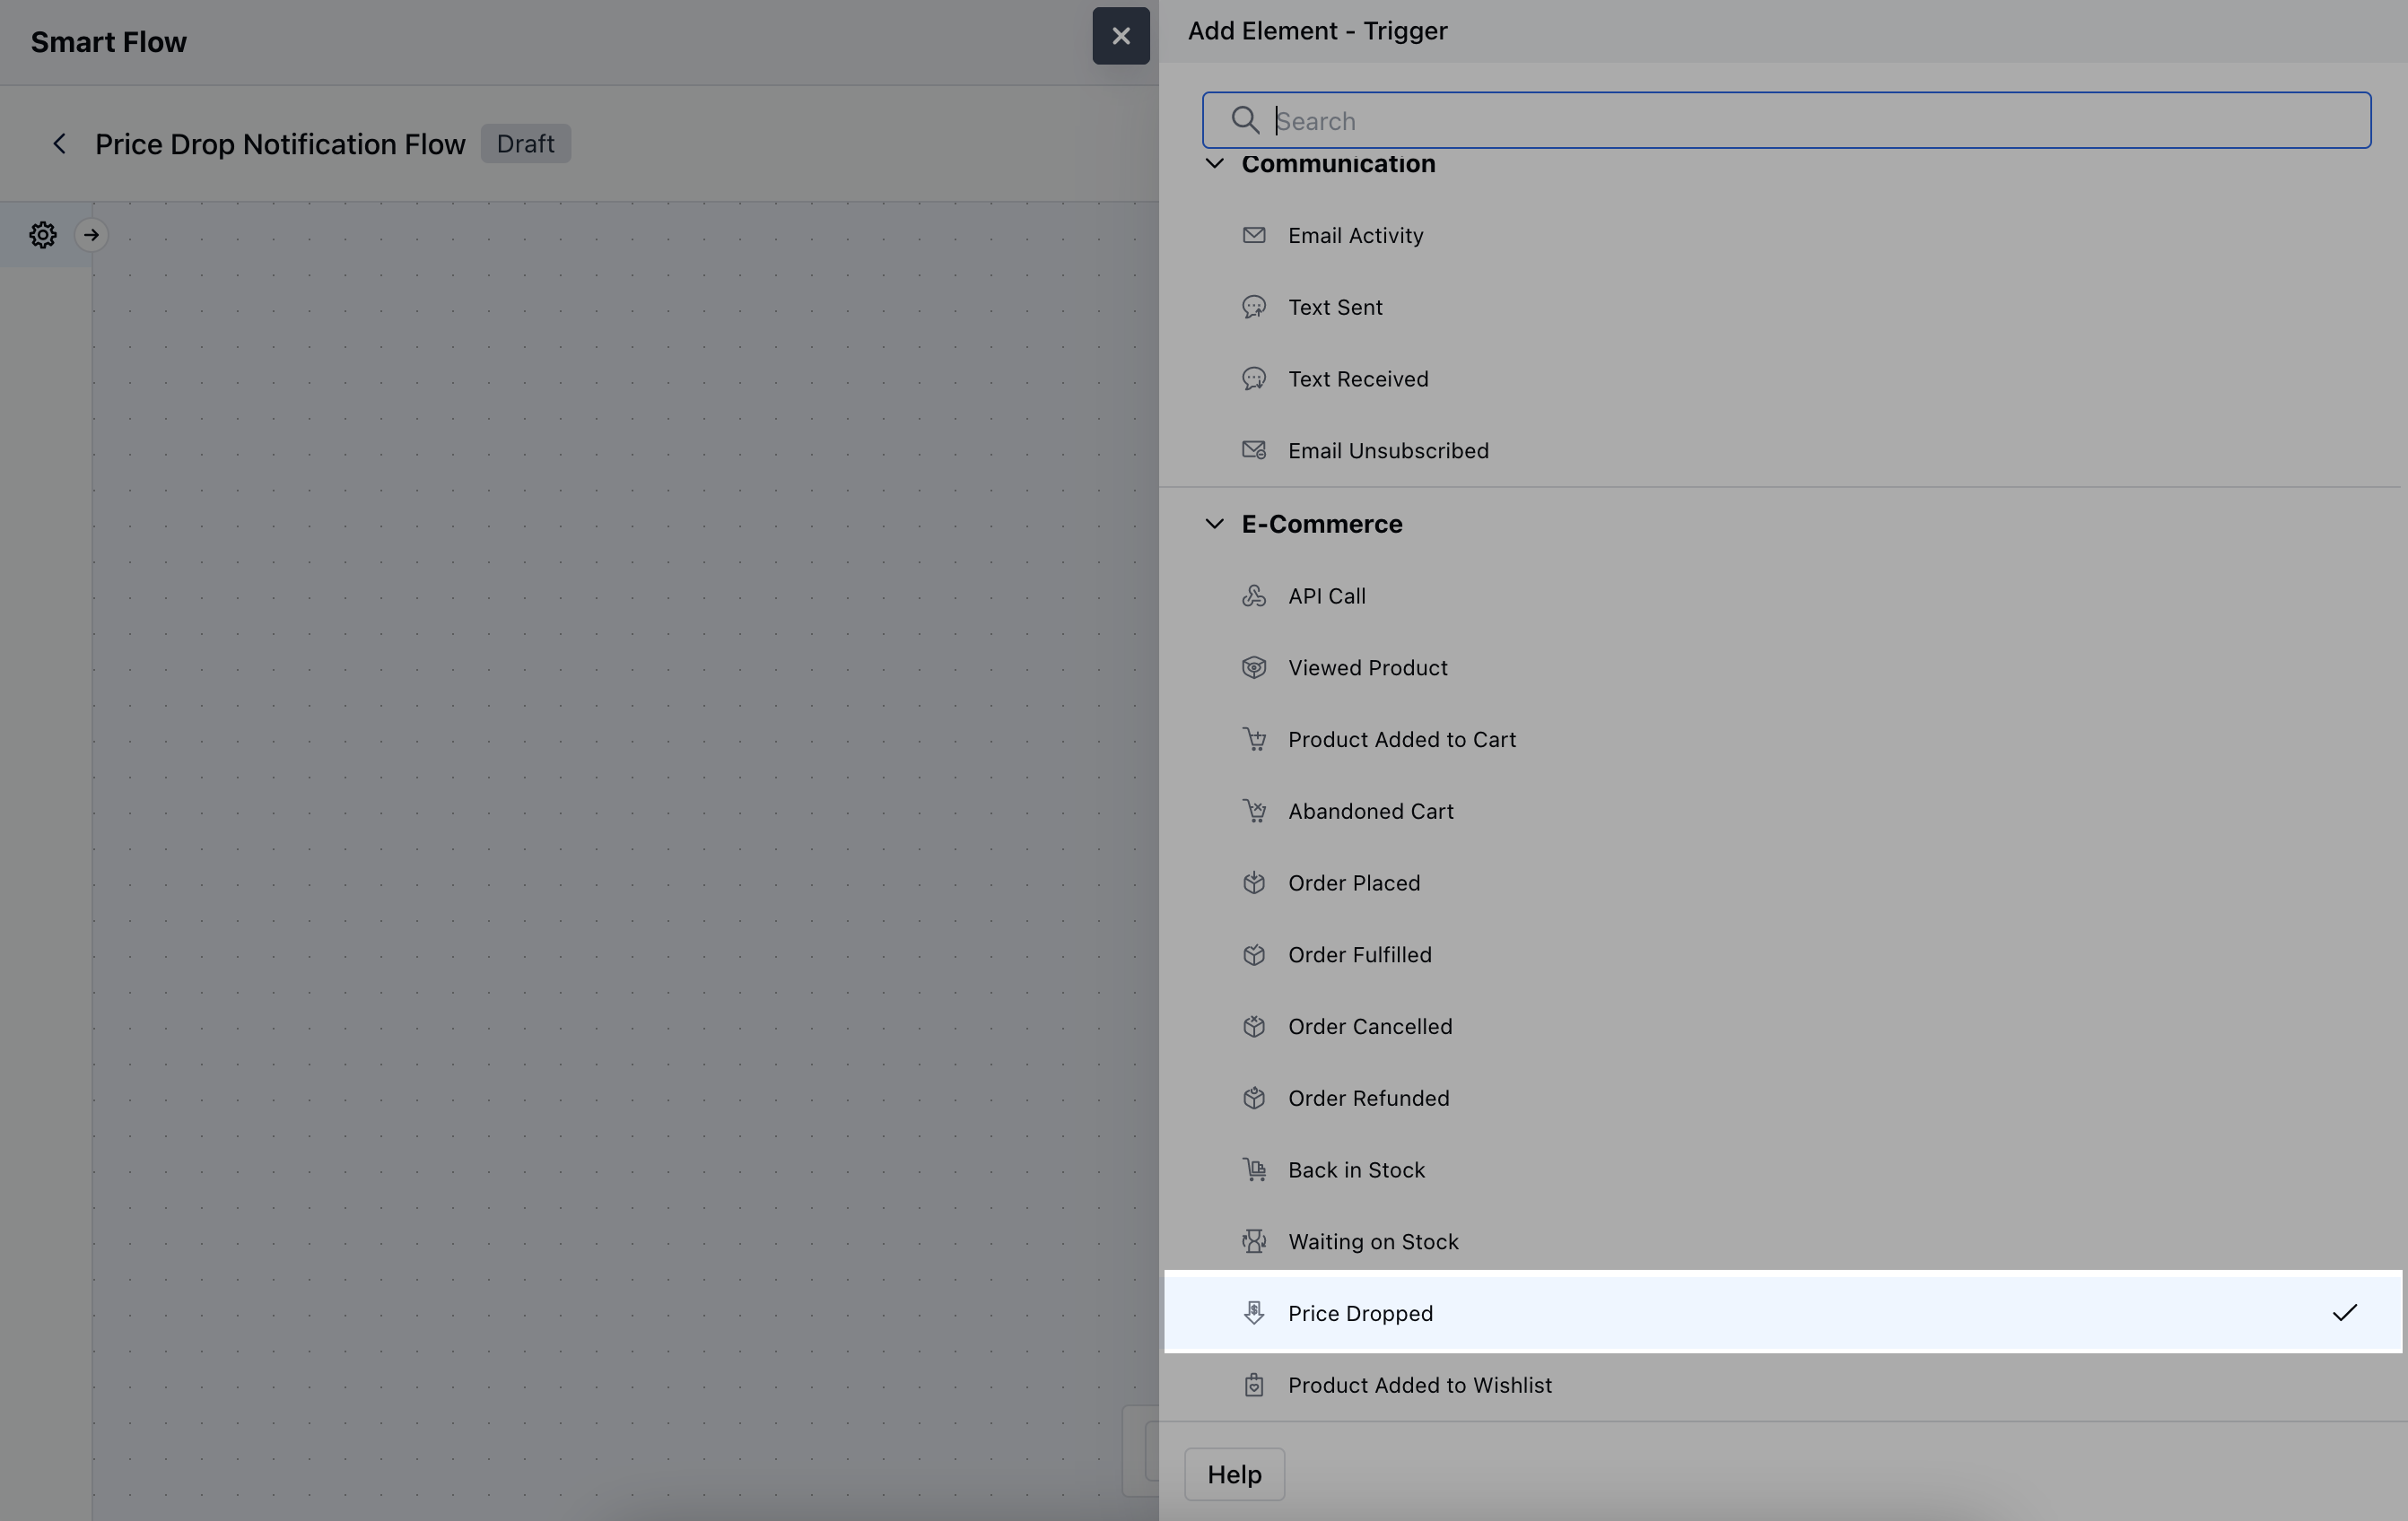
Task: Click the Email Activity envelope icon
Action: point(1253,235)
